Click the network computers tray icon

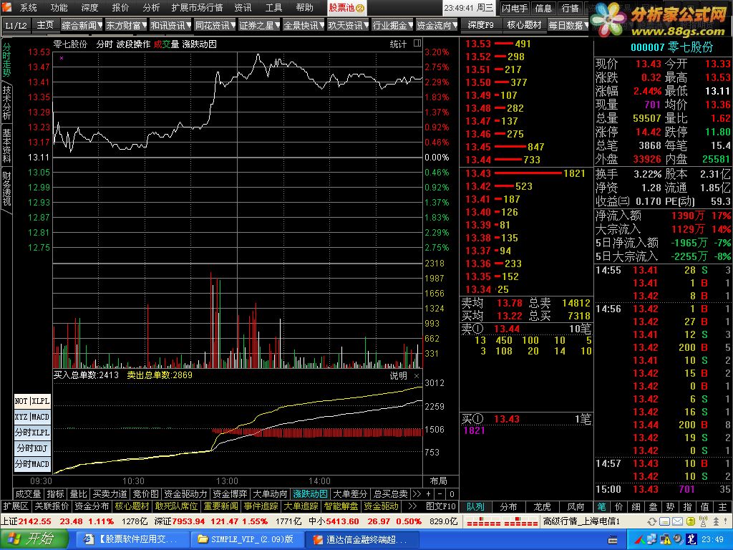click(651, 539)
